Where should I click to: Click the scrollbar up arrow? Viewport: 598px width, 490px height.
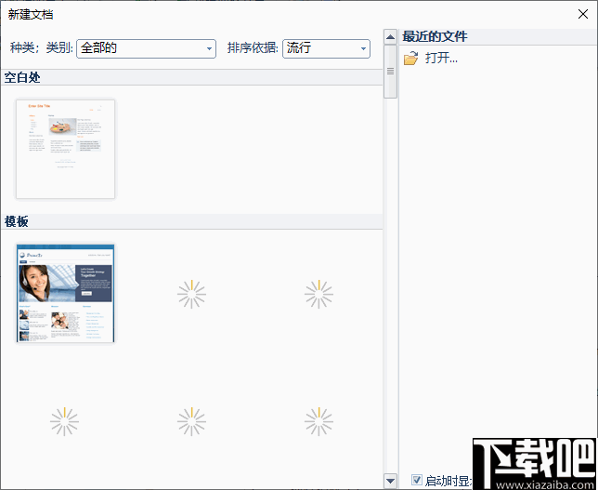click(x=390, y=37)
